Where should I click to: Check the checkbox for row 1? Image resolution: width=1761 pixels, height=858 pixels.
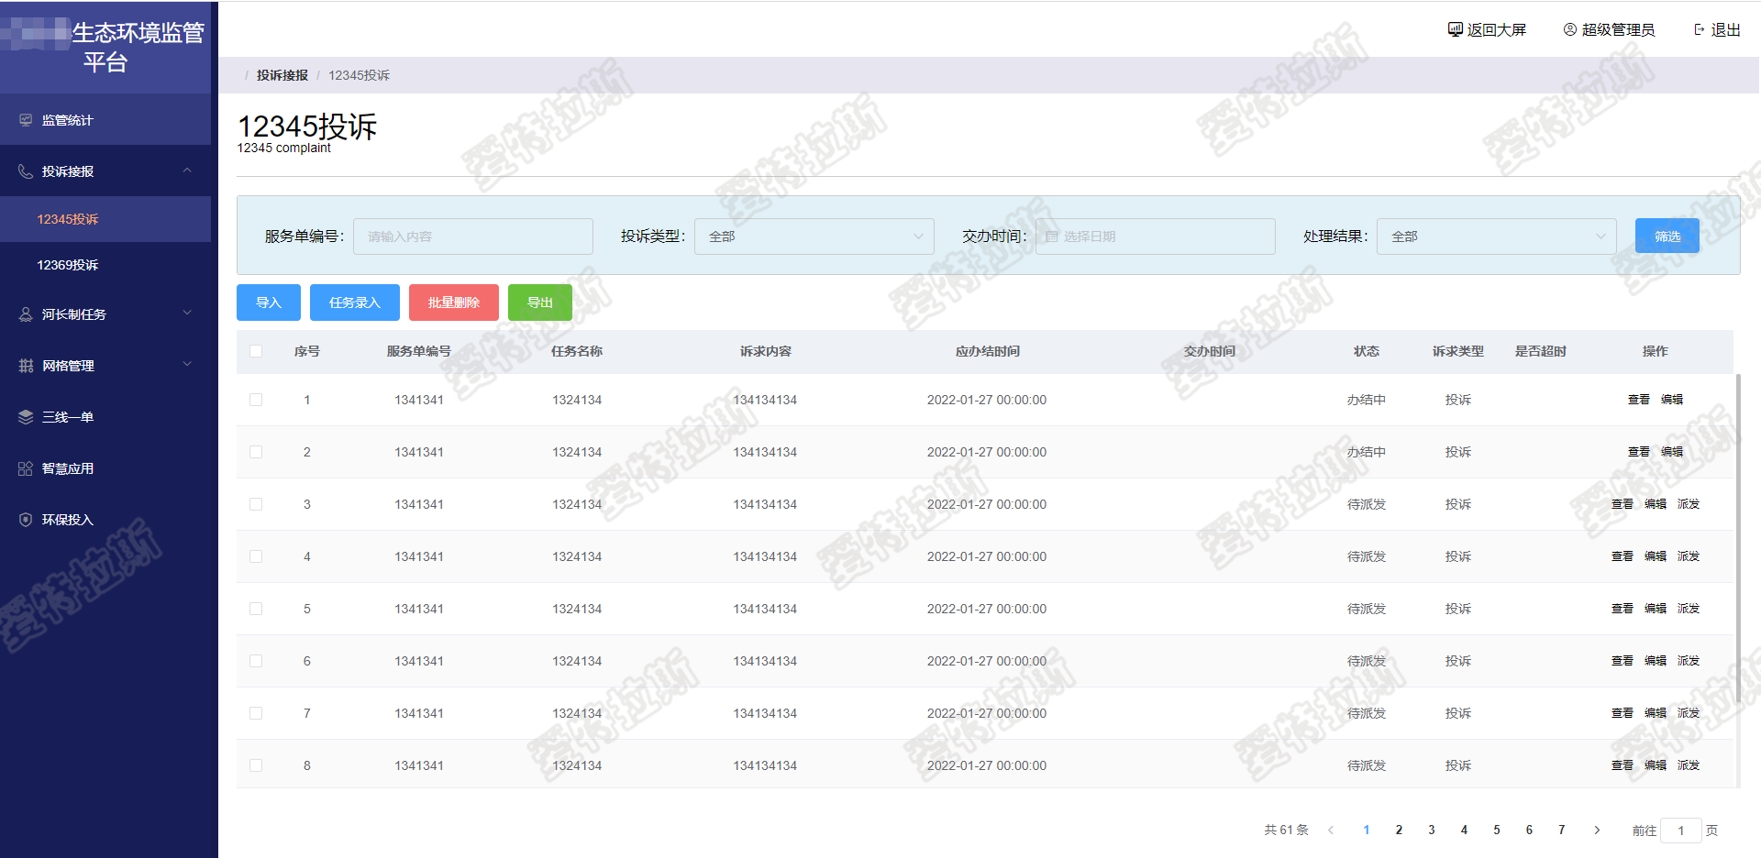click(256, 400)
